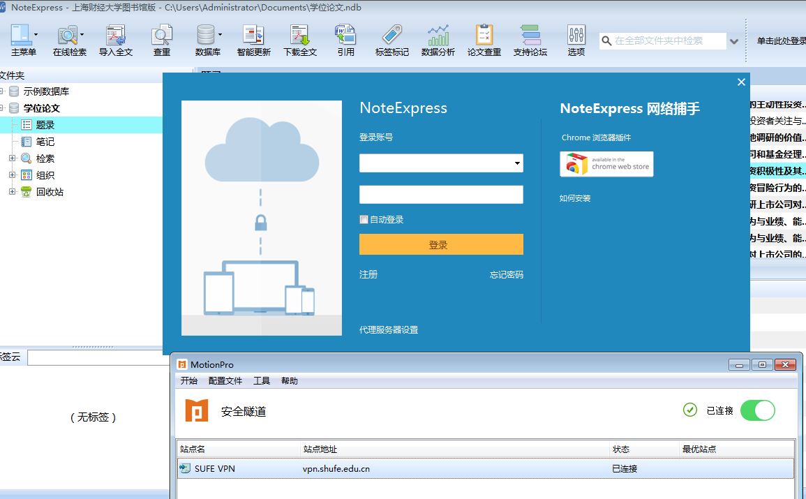This screenshot has width=806, height=499.
Task: Open the chrome web store plugin badge
Action: [606, 164]
